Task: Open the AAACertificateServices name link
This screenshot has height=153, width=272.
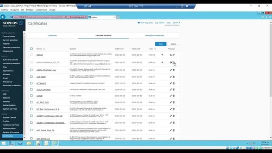Action: pyautogui.click(x=46, y=70)
